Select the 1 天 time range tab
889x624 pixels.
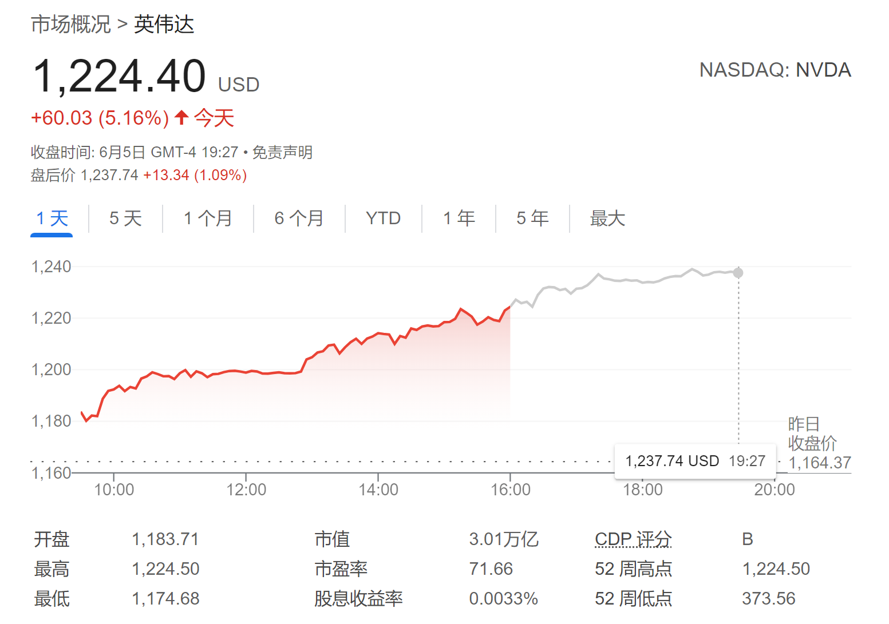[52, 218]
